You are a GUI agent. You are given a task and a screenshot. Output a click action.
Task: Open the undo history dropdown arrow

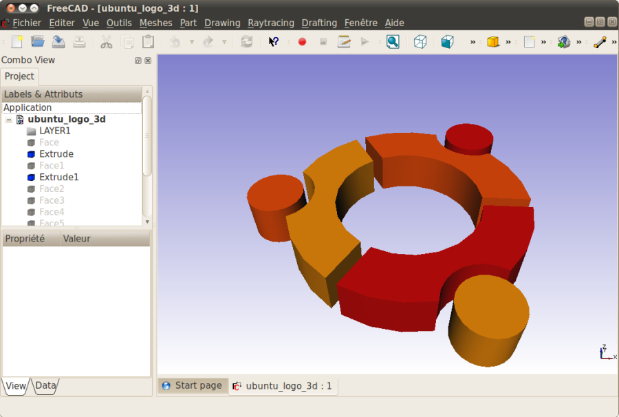pos(192,42)
